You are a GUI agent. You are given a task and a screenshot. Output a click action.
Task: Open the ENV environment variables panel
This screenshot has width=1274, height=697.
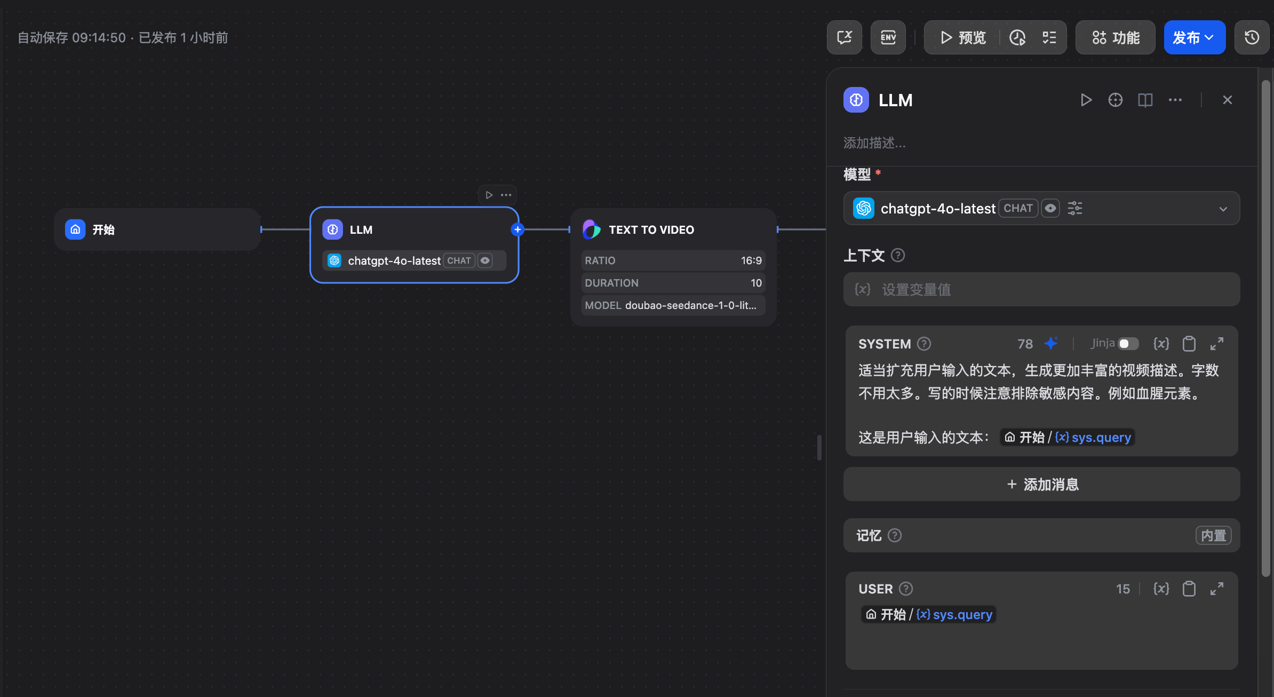pos(888,37)
